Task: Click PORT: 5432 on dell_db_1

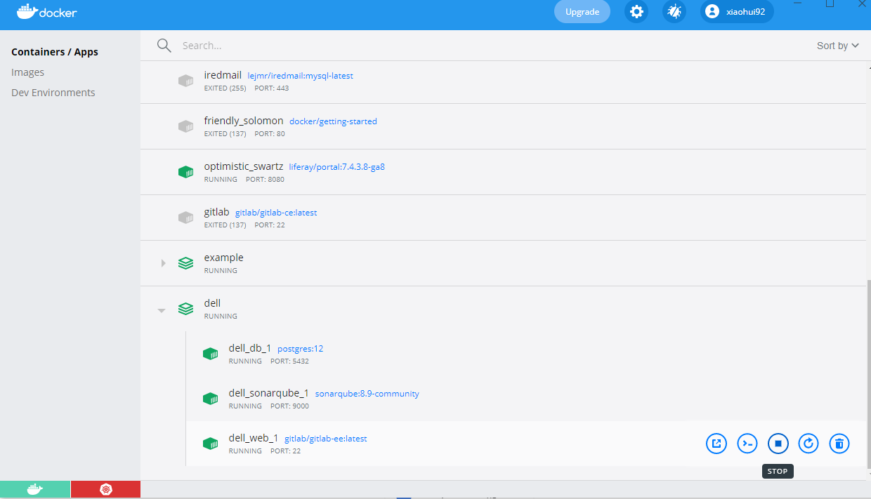Action: tap(289, 361)
